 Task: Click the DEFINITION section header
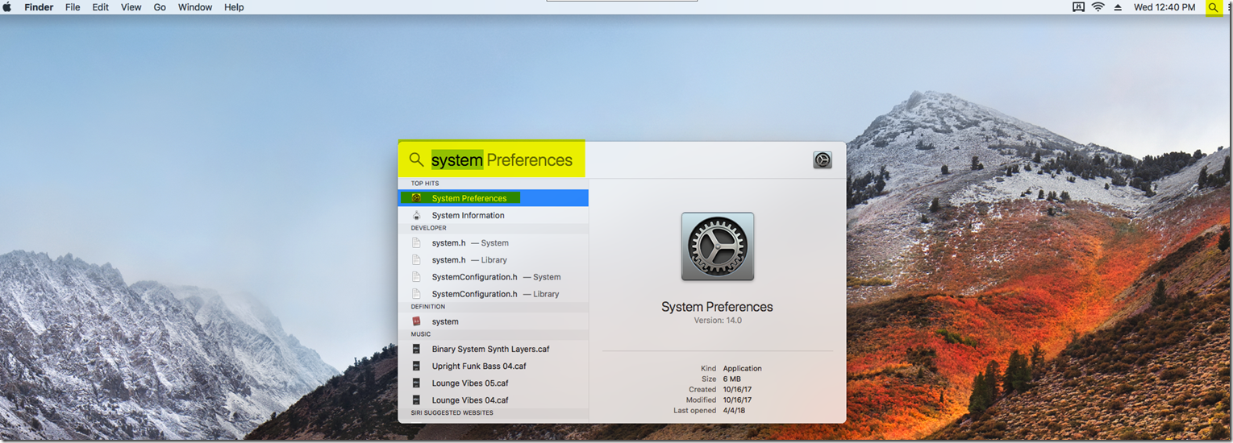click(x=427, y=307)
